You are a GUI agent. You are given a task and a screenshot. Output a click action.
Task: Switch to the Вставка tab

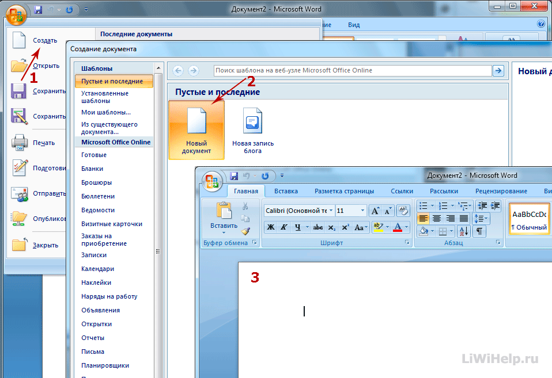pyautogui.click(x=286, y=191)
